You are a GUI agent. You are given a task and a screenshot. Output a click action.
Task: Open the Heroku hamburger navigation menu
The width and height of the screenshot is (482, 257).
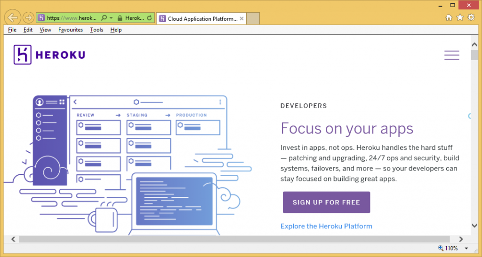451,55
